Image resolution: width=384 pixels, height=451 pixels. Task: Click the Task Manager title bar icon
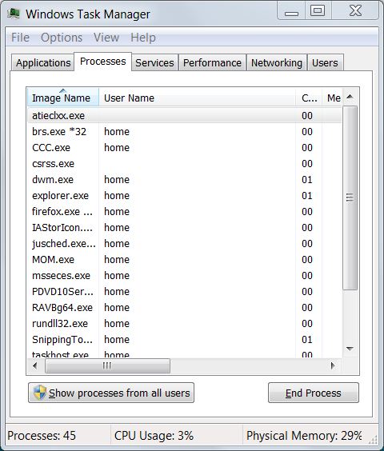coord(14,14)
